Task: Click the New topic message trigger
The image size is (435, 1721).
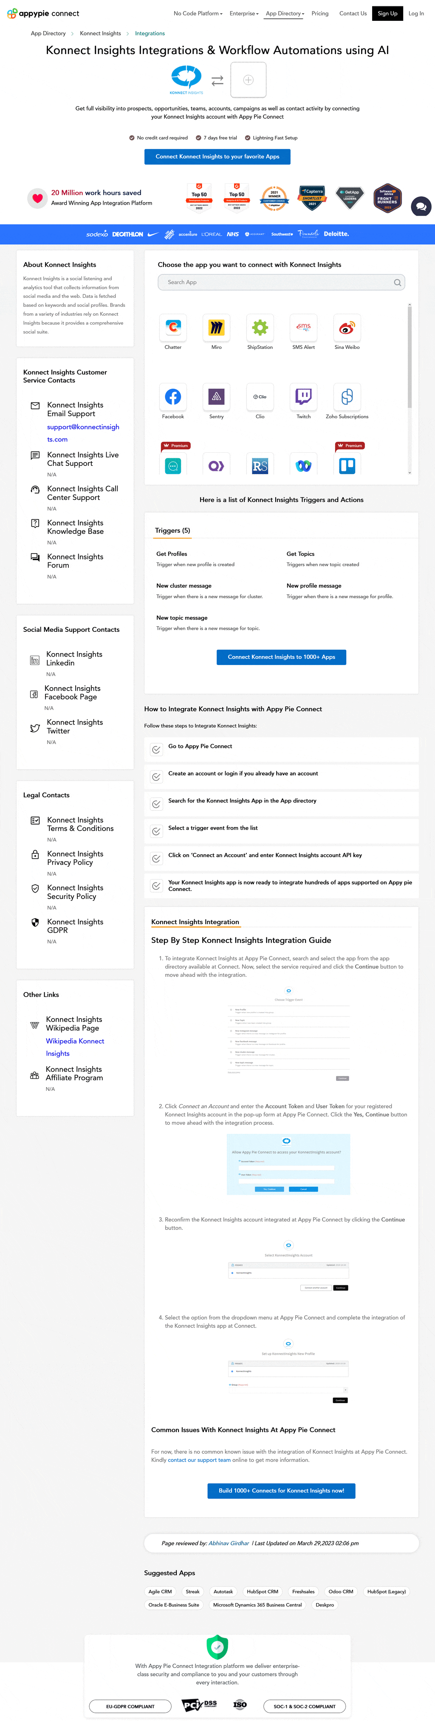Action: (181, 618)
